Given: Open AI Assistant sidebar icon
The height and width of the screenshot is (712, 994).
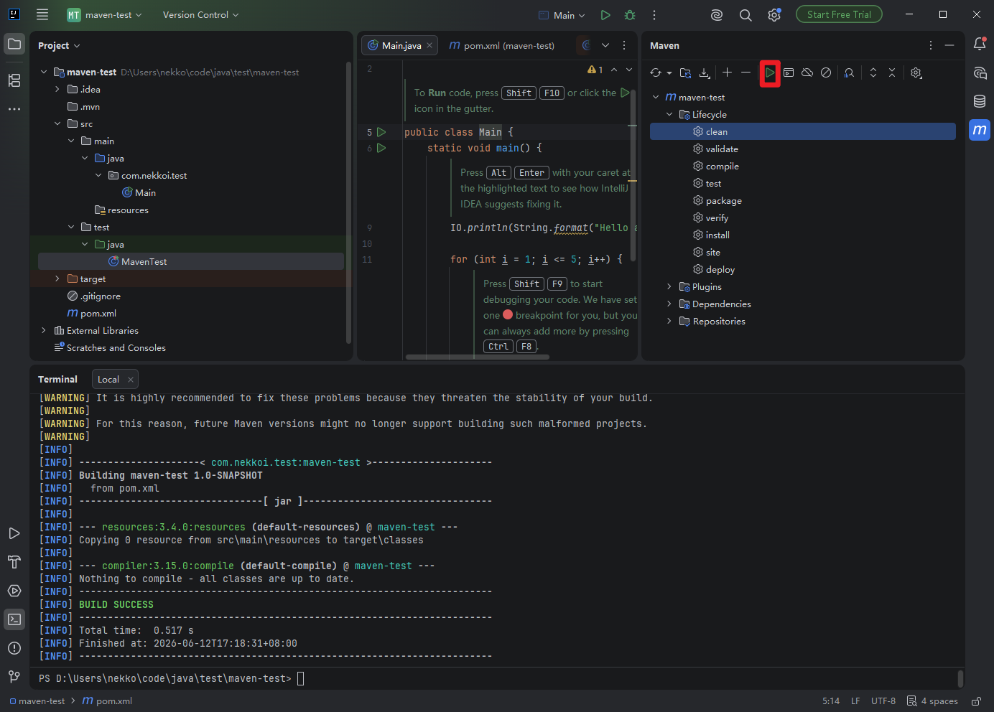Looking at the screenshot, I should point(980,72).
